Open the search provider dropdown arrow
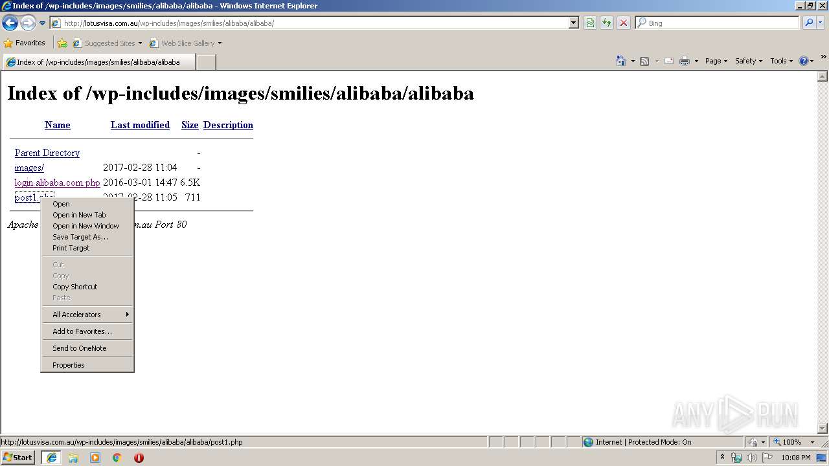The width and height of the screenshot is (829, 466). [821, 23]
